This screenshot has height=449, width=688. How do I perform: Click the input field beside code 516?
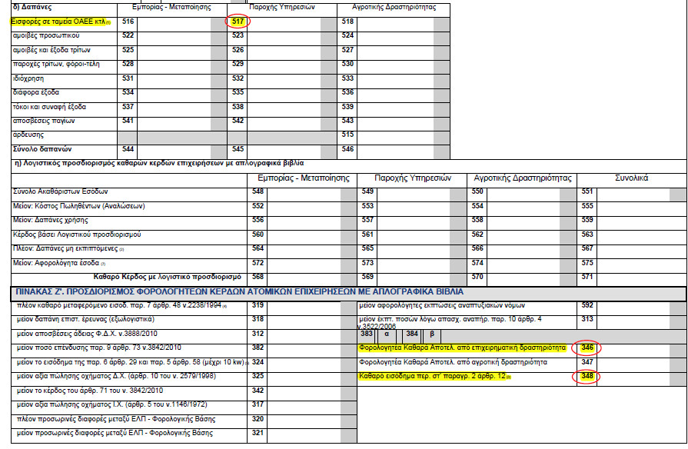(x=173, y=22)
